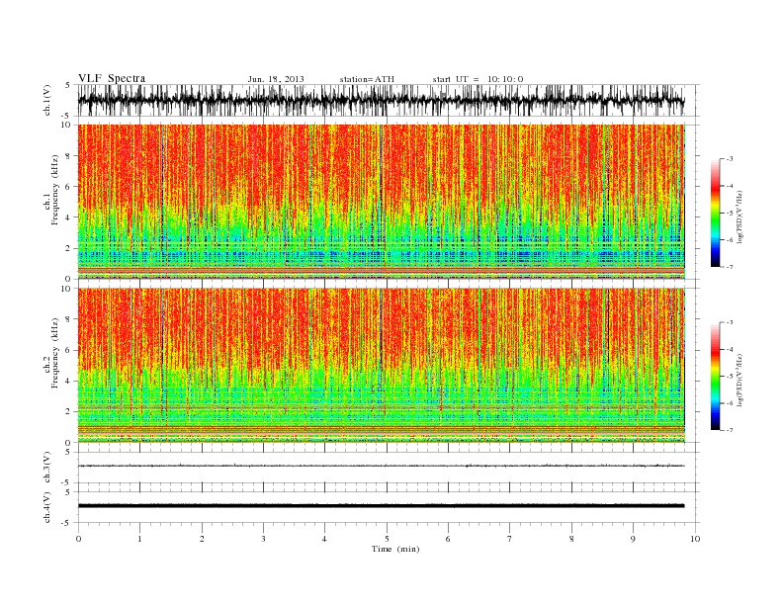Click the "Time (min)" axis label
This screenshot has height=605, width=783.
pos(395,549)
